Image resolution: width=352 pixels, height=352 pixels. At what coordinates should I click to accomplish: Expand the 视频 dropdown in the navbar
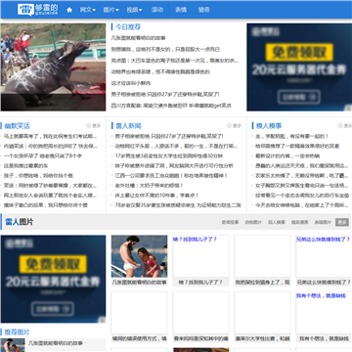(134, 10)
